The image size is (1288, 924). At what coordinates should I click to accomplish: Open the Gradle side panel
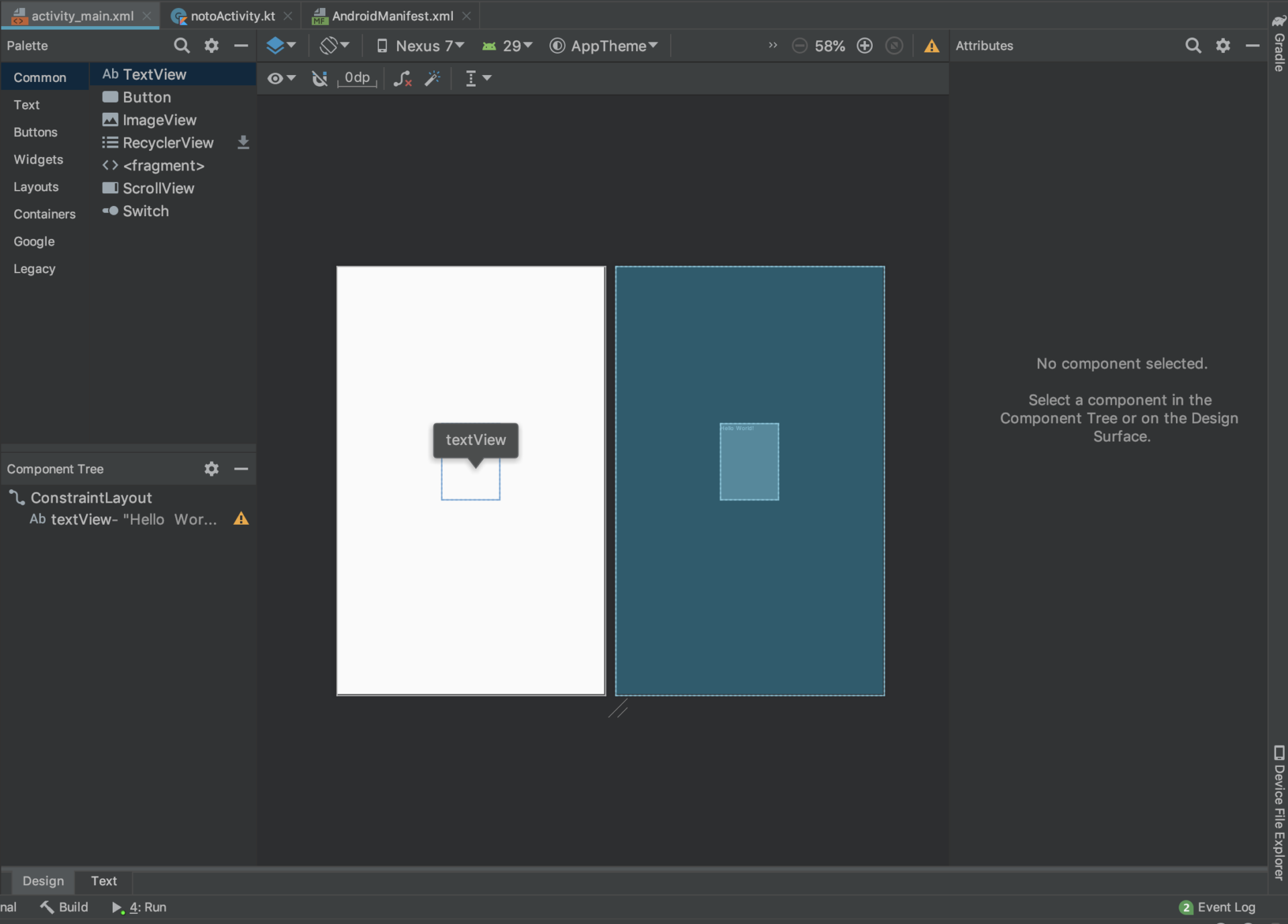point(1279,40)
